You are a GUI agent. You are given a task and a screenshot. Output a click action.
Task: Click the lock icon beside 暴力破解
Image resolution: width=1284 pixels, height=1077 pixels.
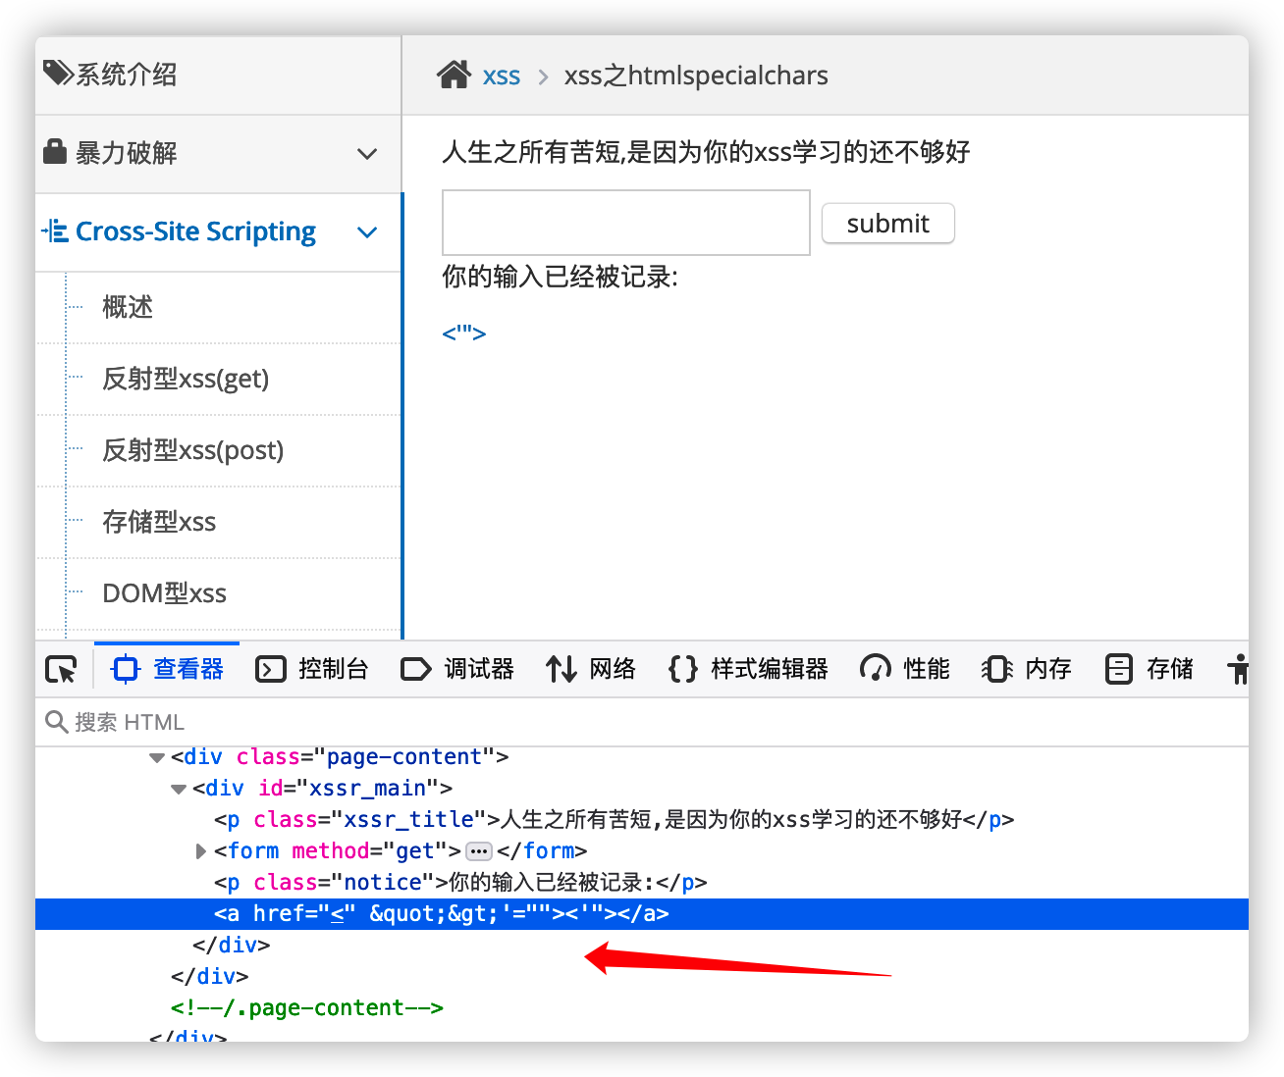[56, 152]
